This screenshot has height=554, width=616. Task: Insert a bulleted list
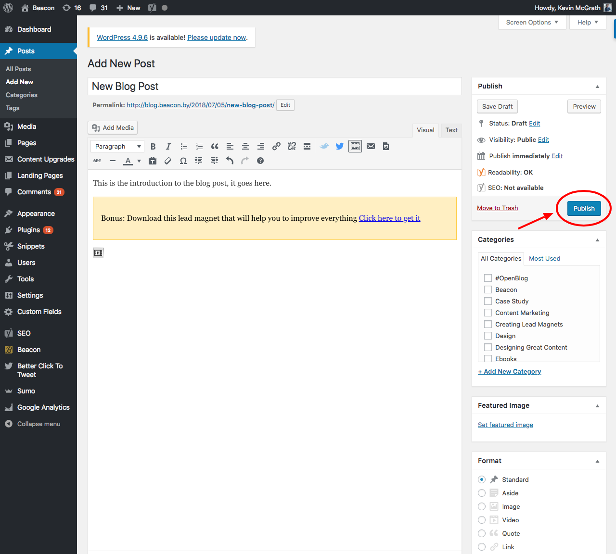click(184, 147)
